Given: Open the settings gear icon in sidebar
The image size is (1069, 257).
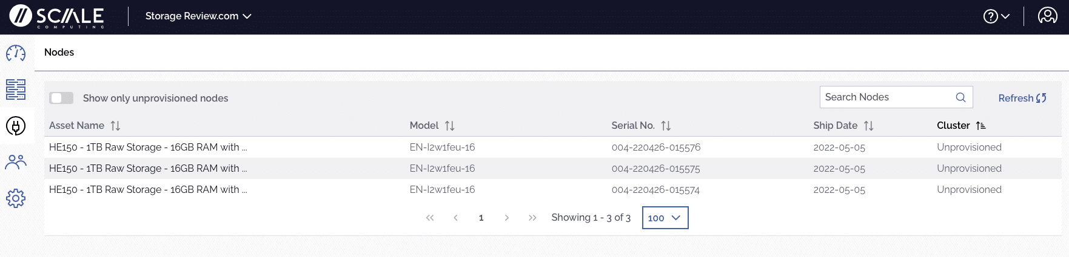Looking at the screenshot, I should coord(16,198).
